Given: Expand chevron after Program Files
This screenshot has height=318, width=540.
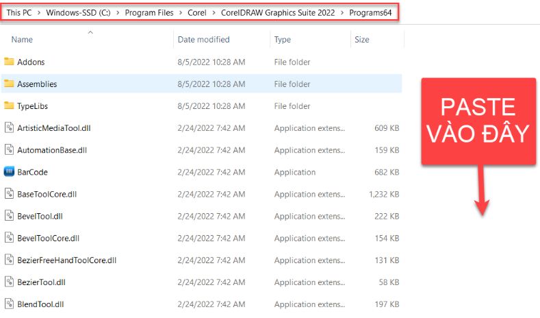Looking at the screenshot, I should (181, 13).
